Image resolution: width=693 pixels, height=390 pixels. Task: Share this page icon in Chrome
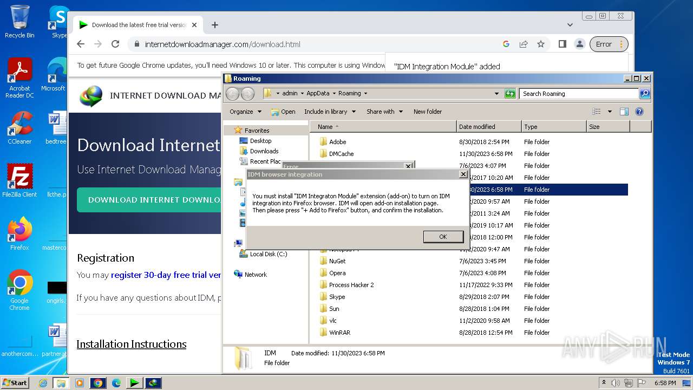pos(524,44)
